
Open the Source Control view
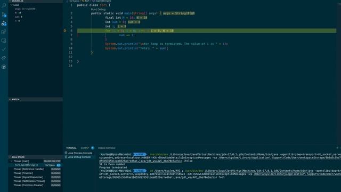[4, 14]
